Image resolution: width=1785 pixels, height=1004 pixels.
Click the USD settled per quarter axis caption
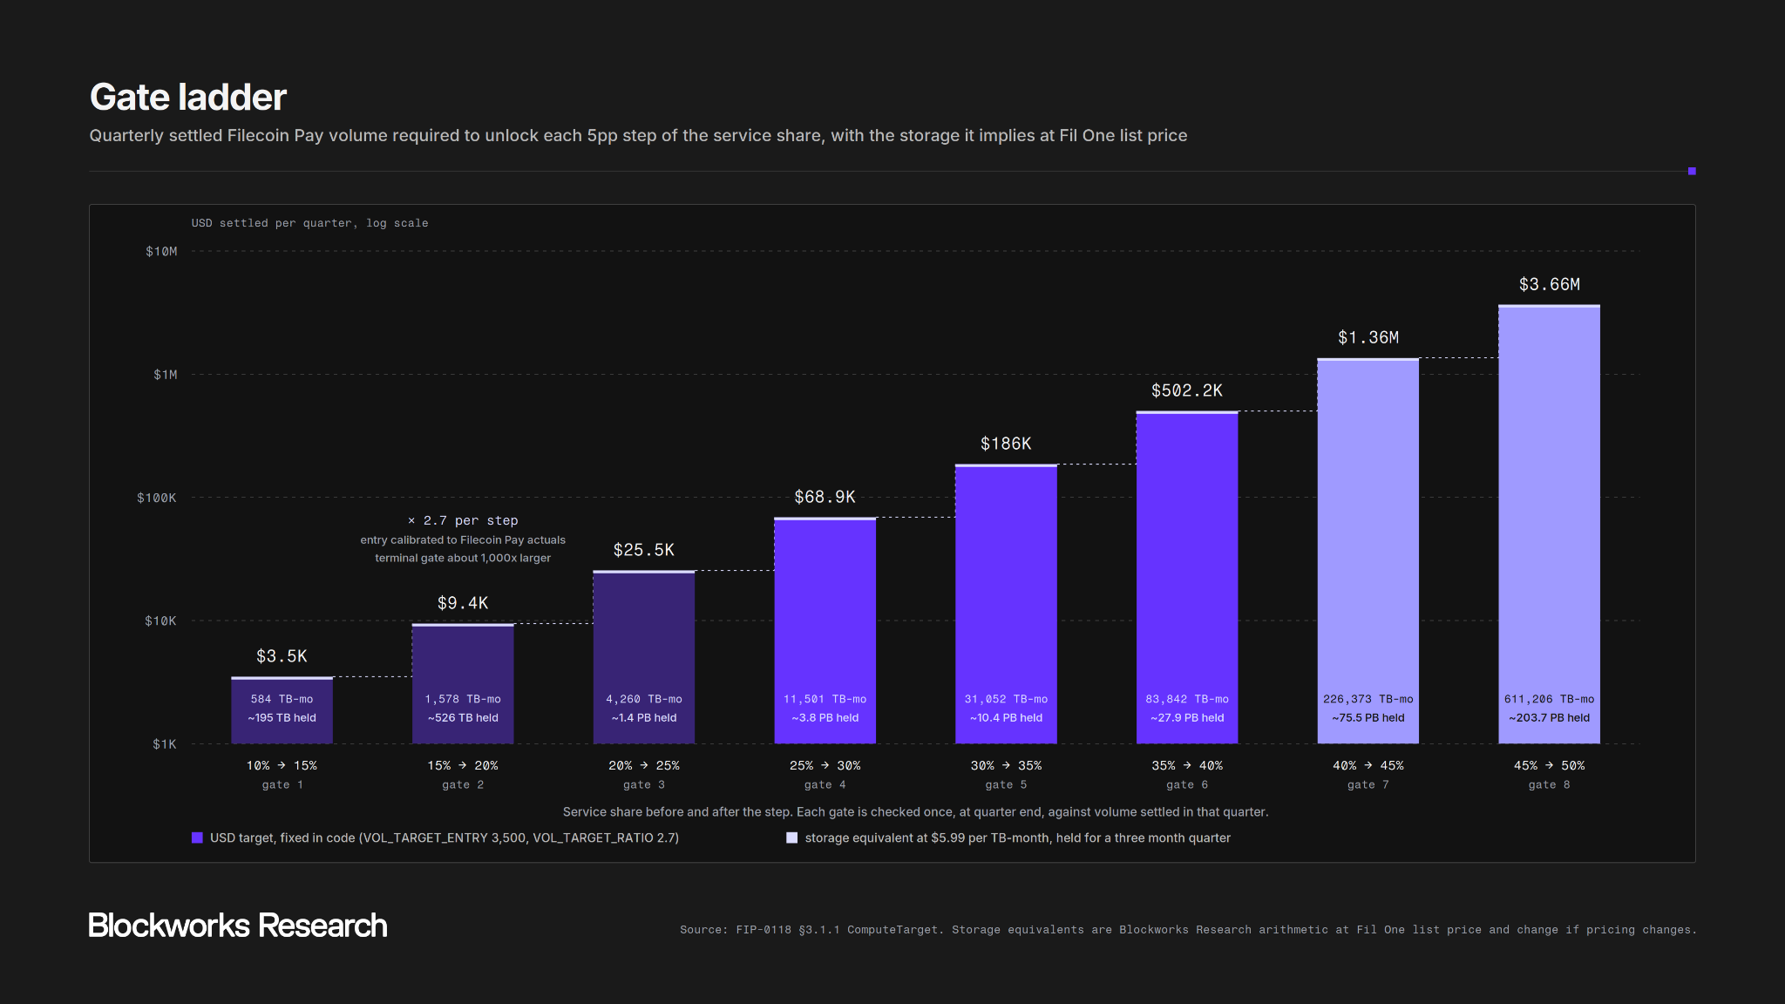[x=310, y=223]
